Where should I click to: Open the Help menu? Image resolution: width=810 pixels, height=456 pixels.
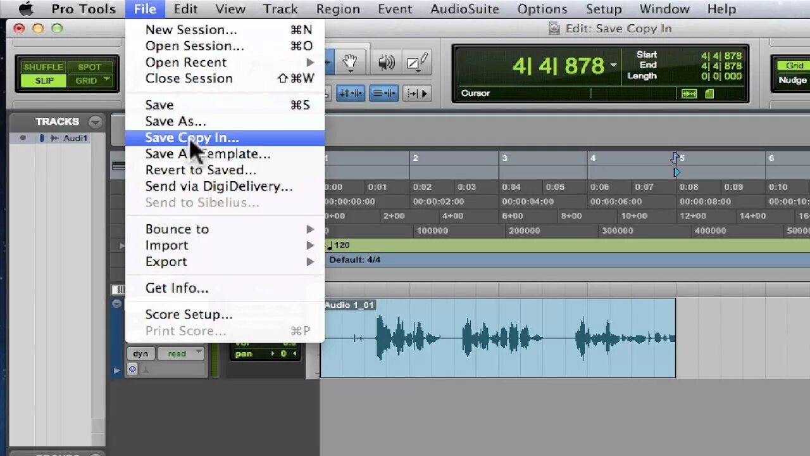click(x=721, y=9)
